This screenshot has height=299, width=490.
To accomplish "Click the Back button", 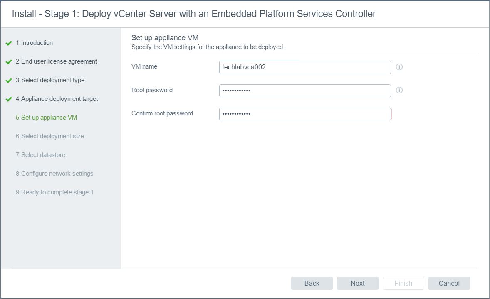I will point(312,283).
